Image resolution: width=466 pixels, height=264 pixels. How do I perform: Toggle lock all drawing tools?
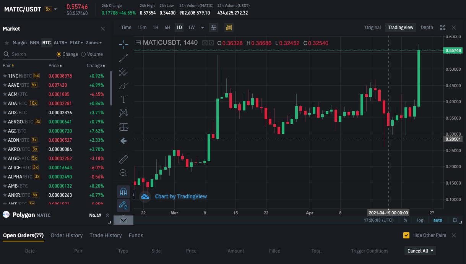coord(123,206)
